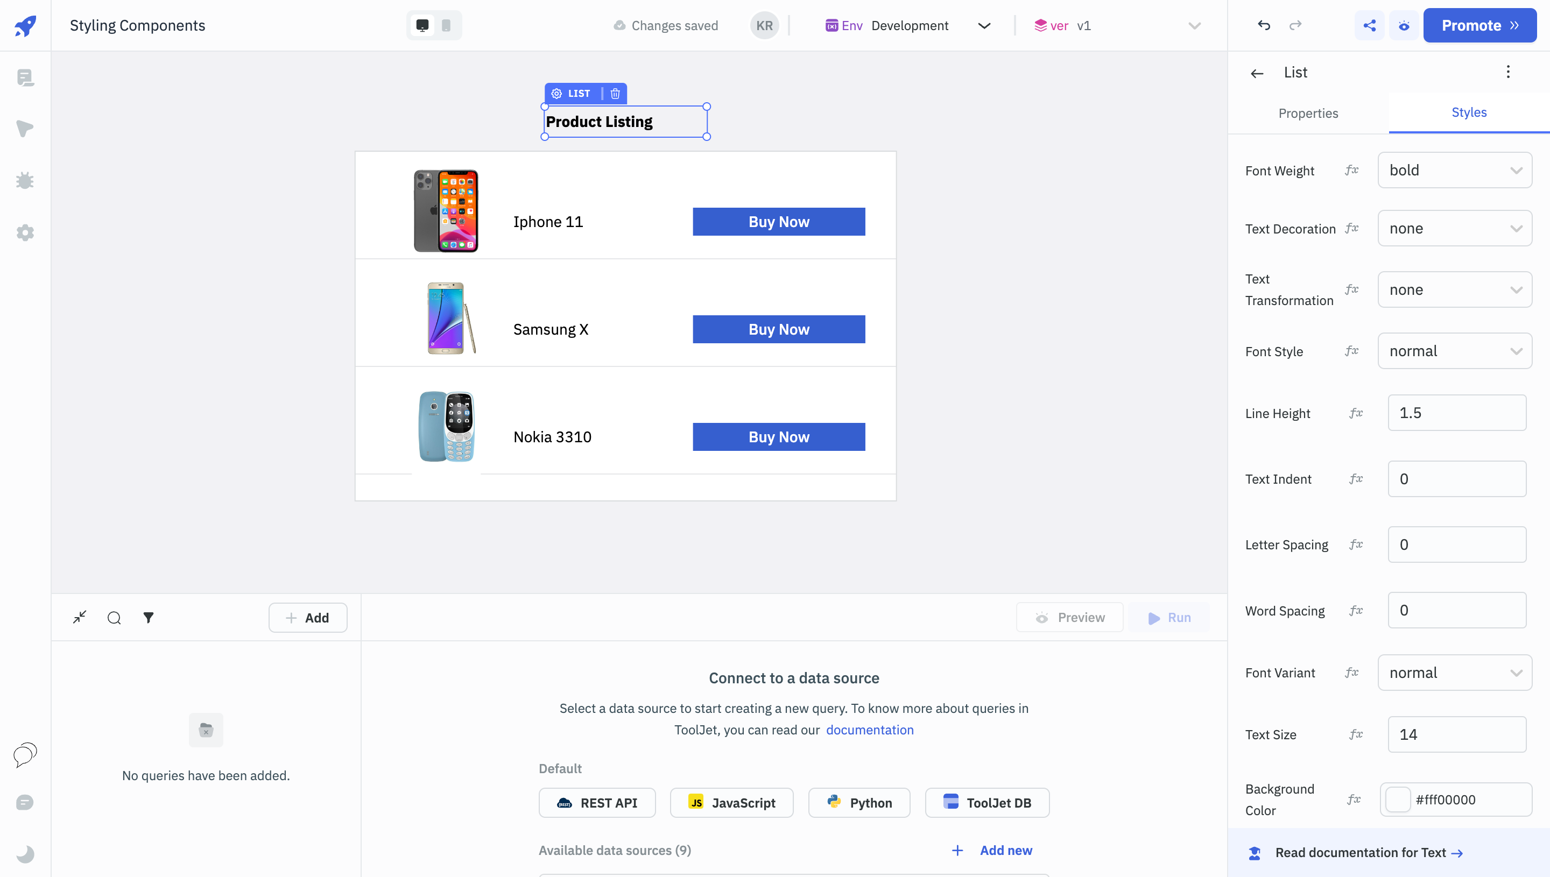The image size is (1550, 877).
Task: Switch to the Properties tab
Action: click(1308, 113)
